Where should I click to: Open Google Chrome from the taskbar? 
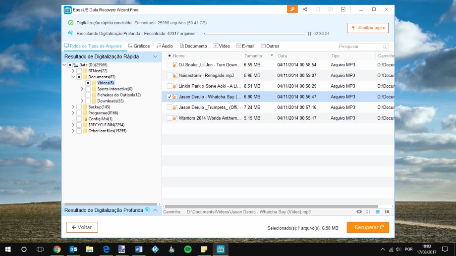(x=57, y=249)
